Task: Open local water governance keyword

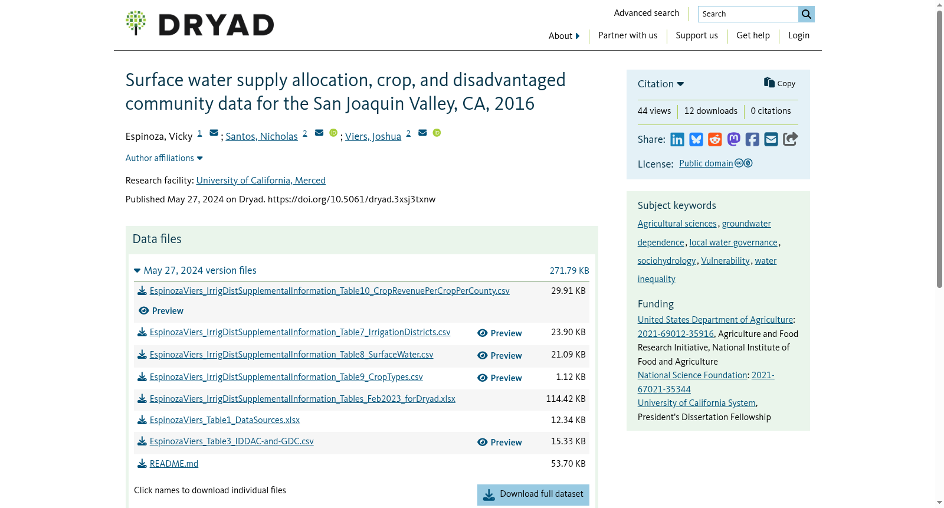Action: pos(733,242)
